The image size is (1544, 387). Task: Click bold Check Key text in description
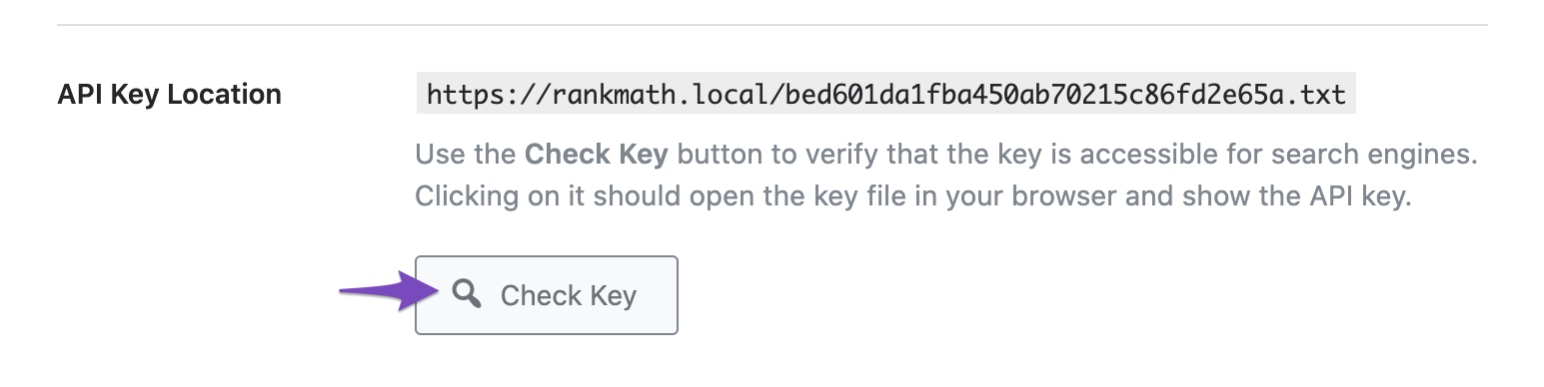tap(597, 156)
